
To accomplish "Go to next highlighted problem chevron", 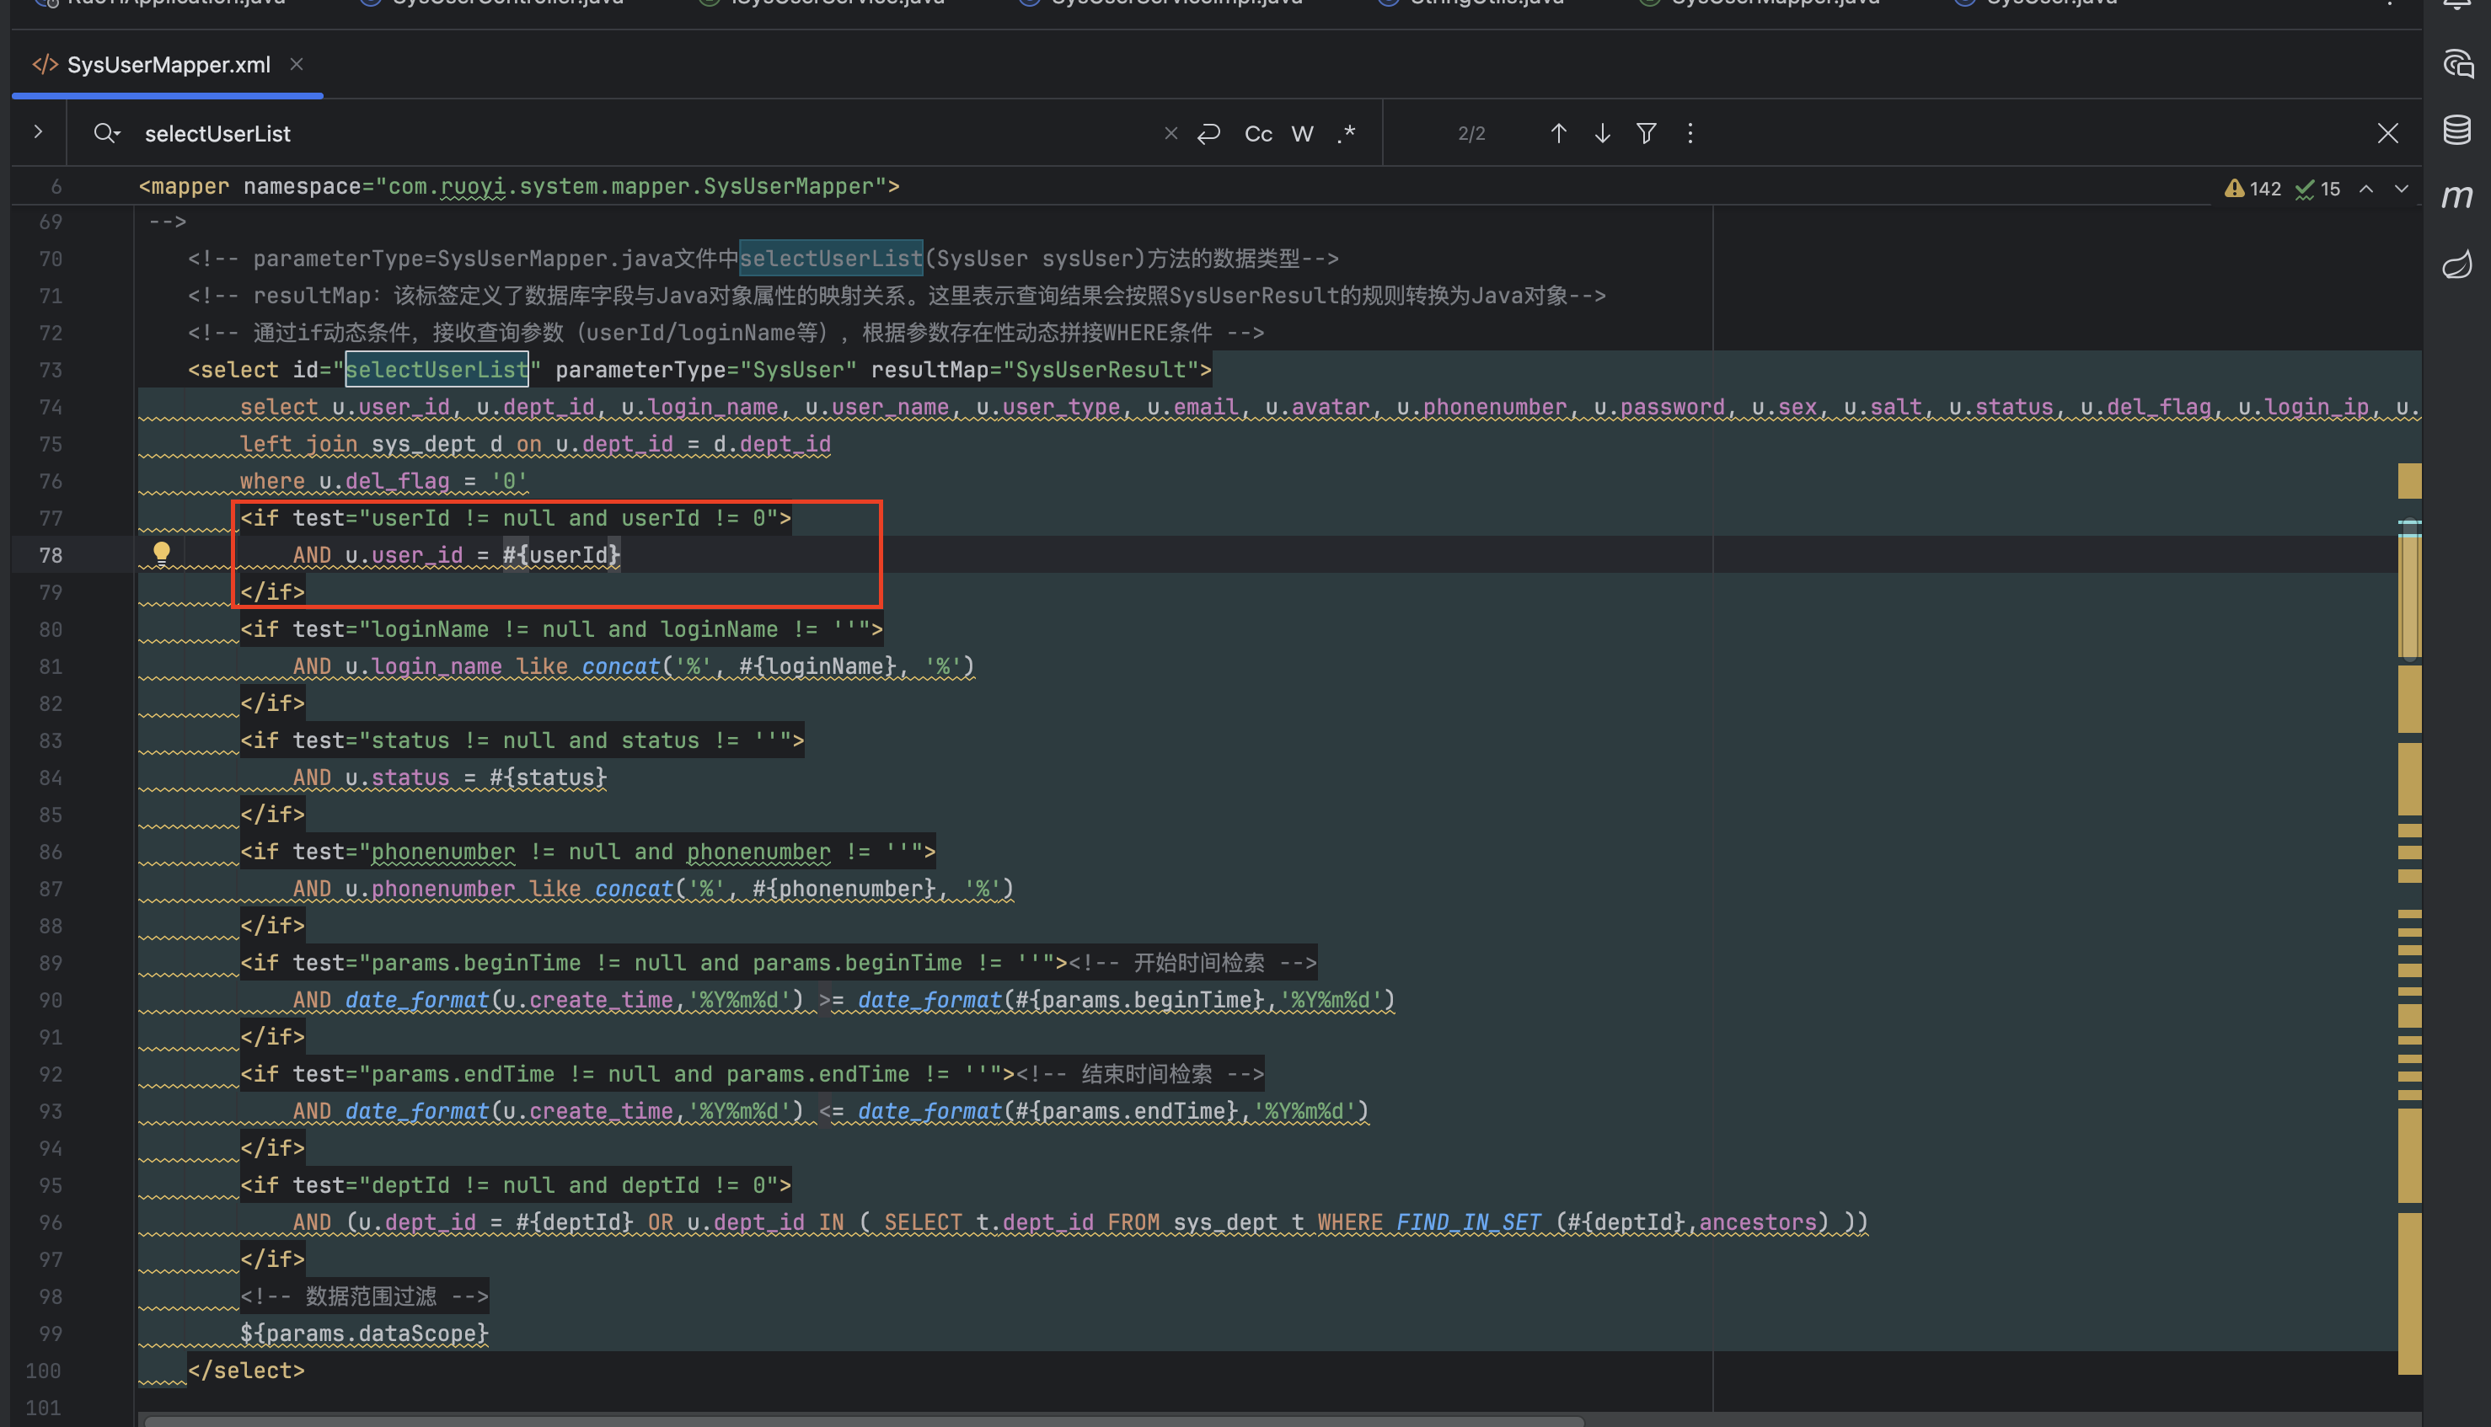I will tap(2401, 188).
